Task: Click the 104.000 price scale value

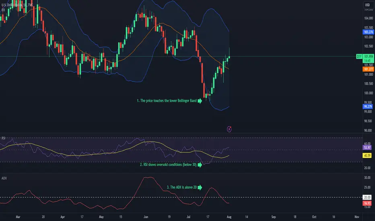Action: (369, 18)
